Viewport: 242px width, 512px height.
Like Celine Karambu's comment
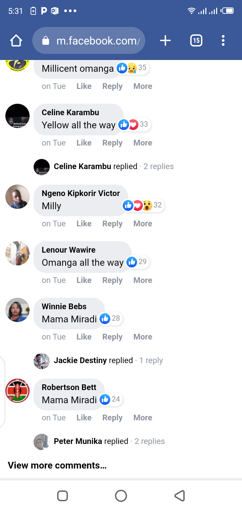(84, 143)
